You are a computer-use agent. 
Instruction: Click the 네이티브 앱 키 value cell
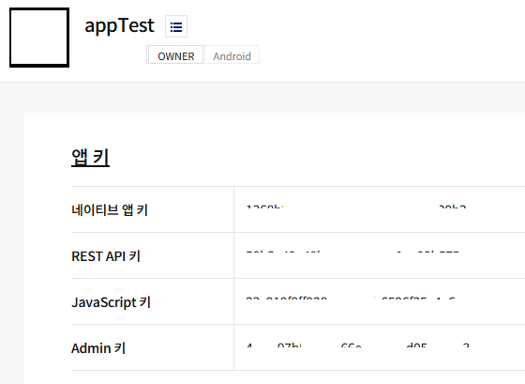coord(380,209)
